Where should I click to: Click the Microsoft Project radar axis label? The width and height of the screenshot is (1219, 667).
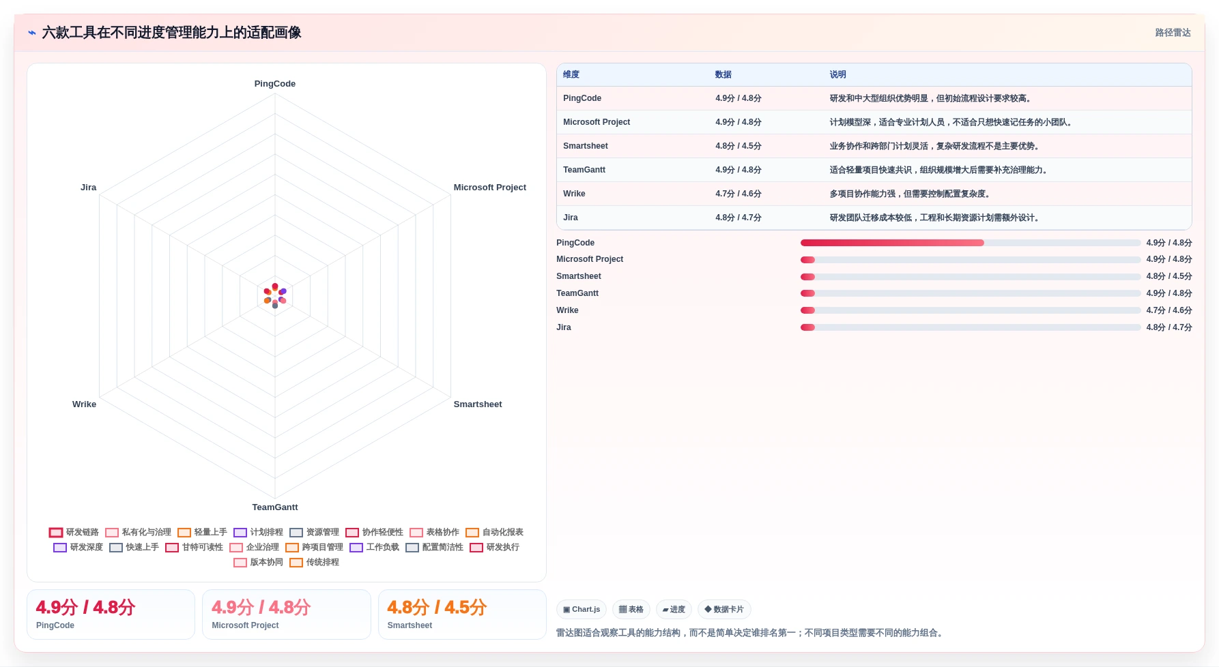click(490, 188)
